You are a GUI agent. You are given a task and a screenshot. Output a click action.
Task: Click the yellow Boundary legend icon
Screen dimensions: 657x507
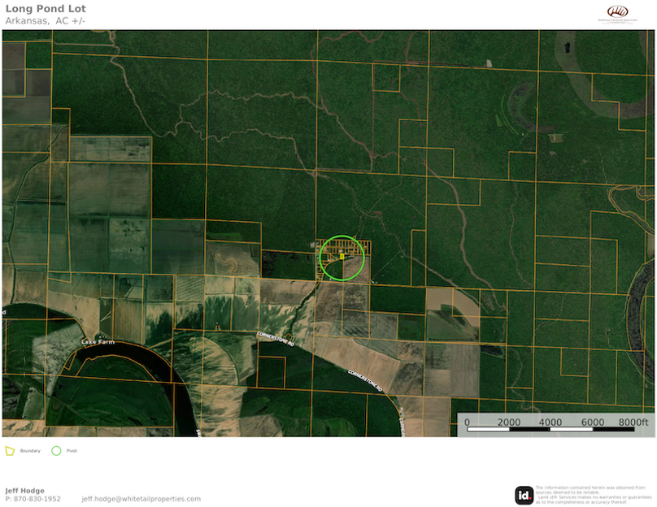[10, 450]
